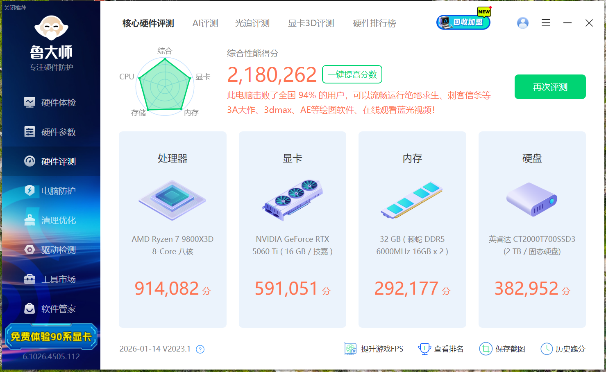Click the 处理器 CPU chip image

coord(172,199)
